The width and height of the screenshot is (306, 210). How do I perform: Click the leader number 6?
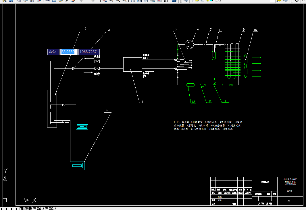[198, 30]
